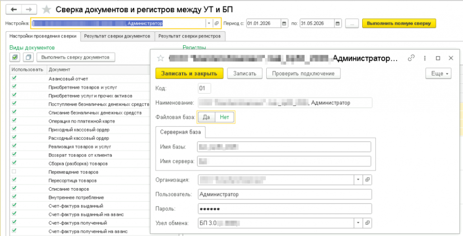Add page to favorites using the main star
Image resolution: width=463 pixels, height=236 pixels.
[47, 10]
